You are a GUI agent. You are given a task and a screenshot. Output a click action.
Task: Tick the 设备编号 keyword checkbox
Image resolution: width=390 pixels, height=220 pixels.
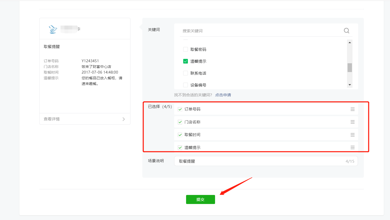click(x=186, y=85)
